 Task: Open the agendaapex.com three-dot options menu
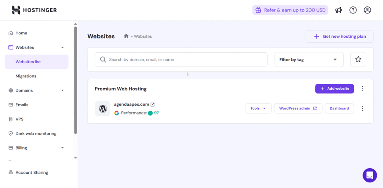pos(362,108)
